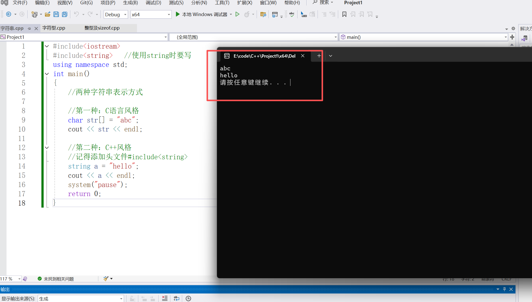Viewport: 532px width, 302px height.
Task: Toggle word wrap in the output panel
Action: point(176,298)
